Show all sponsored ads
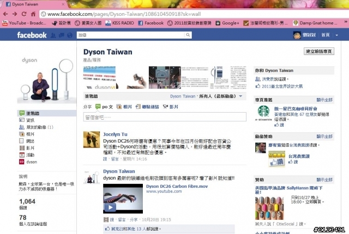 [324, 180]
